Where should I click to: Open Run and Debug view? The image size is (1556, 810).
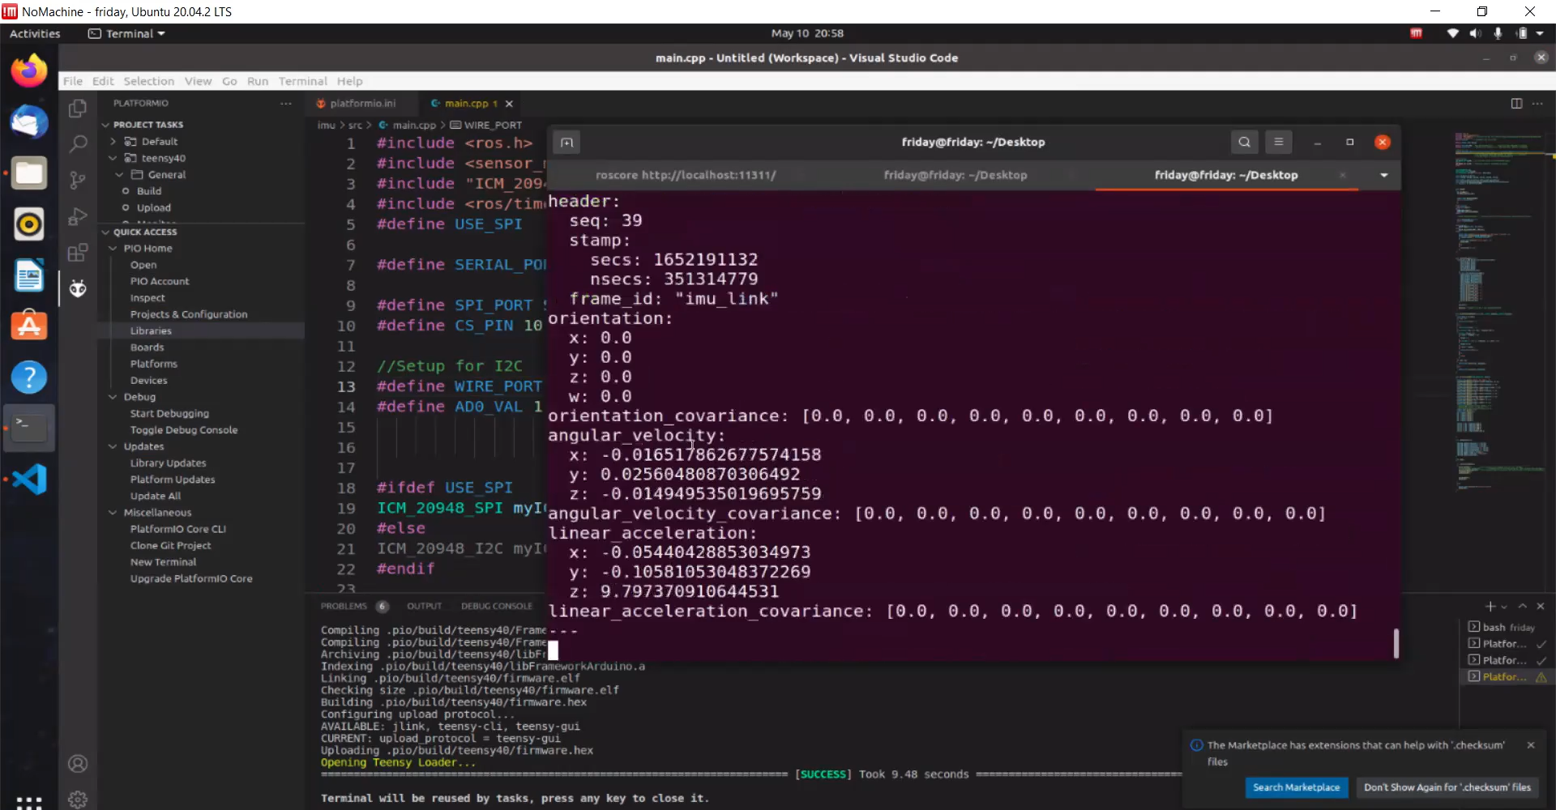coord(78,216)
